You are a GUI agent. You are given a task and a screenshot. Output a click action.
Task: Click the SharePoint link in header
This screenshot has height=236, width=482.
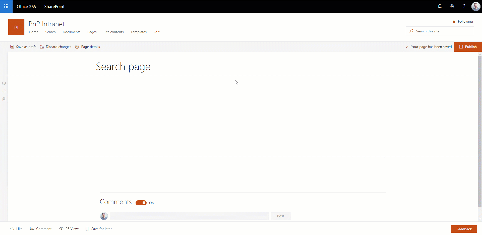coord(54,7)
